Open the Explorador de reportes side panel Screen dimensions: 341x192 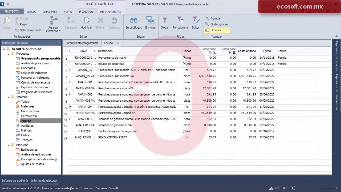pos(336,56)
